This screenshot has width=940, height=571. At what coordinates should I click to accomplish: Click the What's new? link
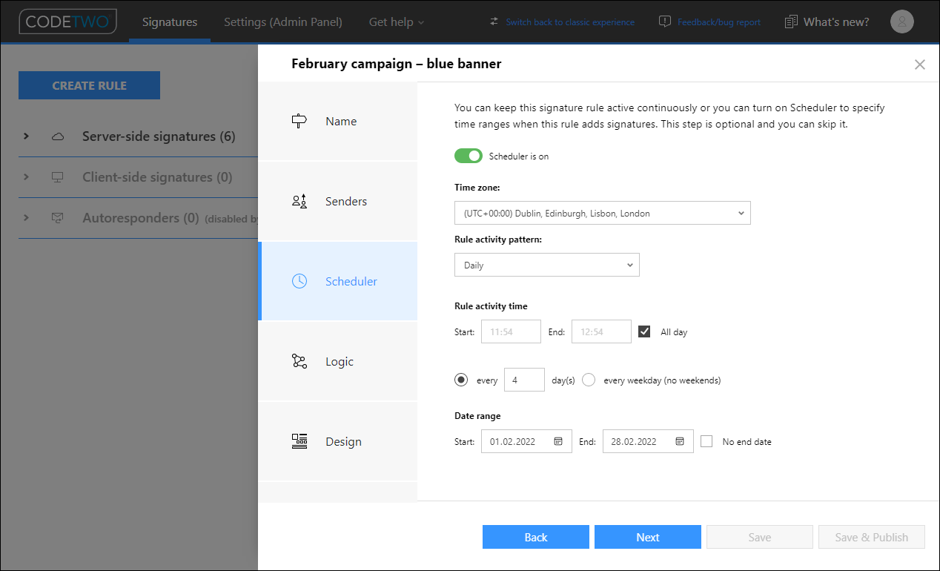pos(836,22)
